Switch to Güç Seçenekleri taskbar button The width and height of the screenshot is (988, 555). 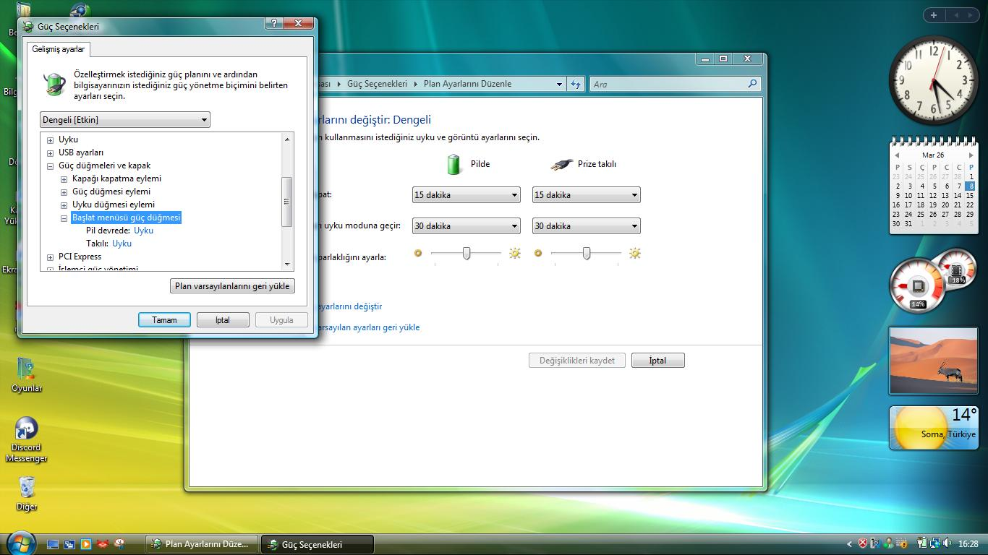pos(318,544)
